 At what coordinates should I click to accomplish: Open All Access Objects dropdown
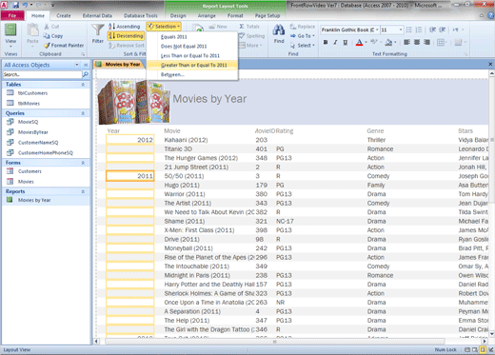tap(77, 65)
